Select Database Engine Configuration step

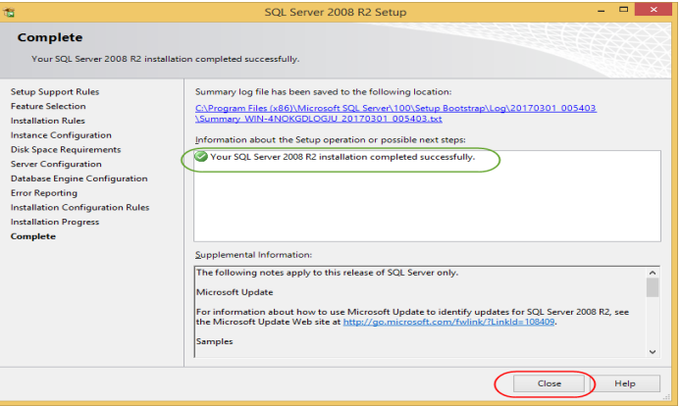[x=79, y=178]
